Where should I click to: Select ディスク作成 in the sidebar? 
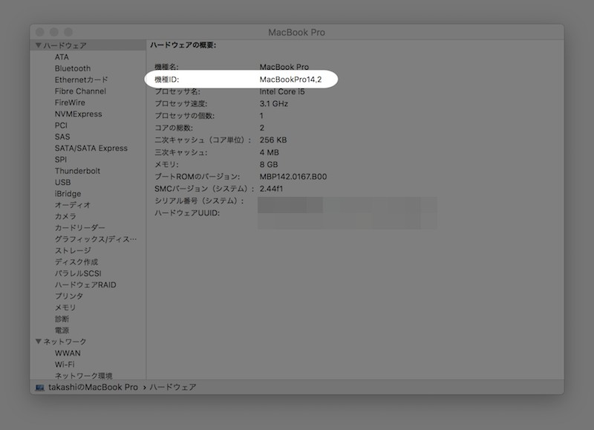point(76,262)
